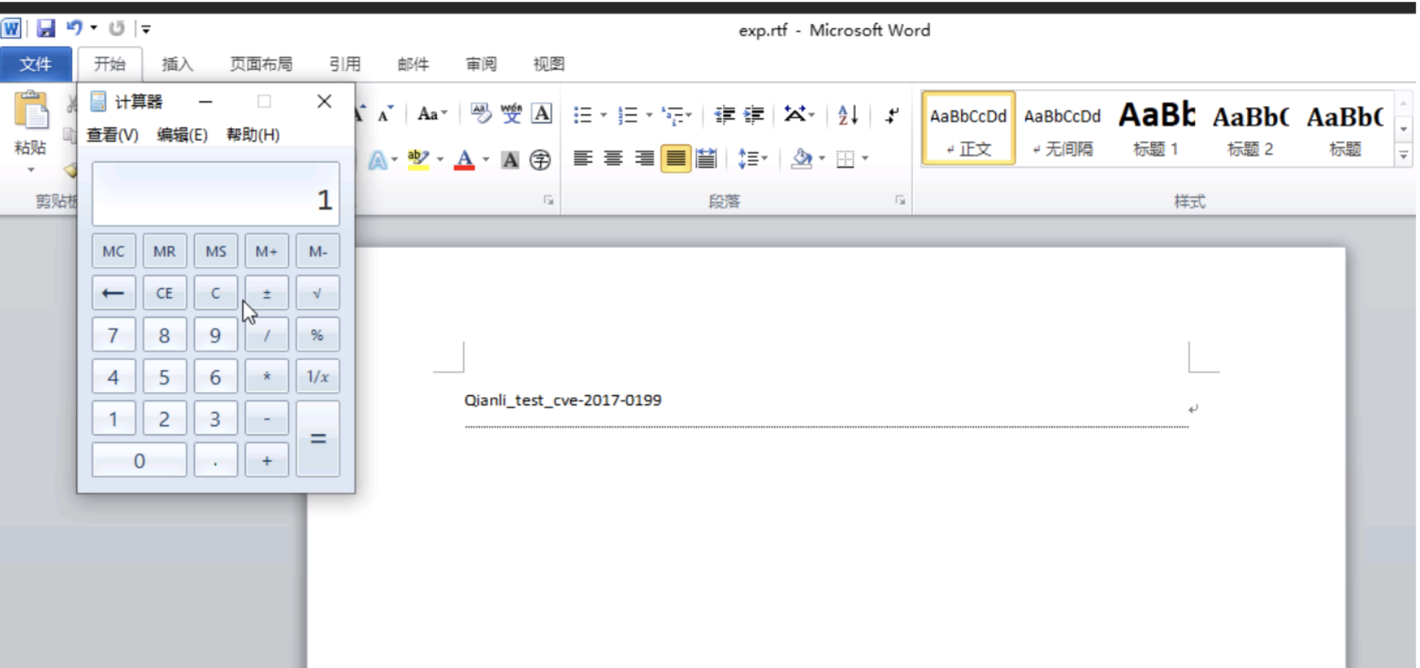Click the equals key on calculator

coord(318,439)
